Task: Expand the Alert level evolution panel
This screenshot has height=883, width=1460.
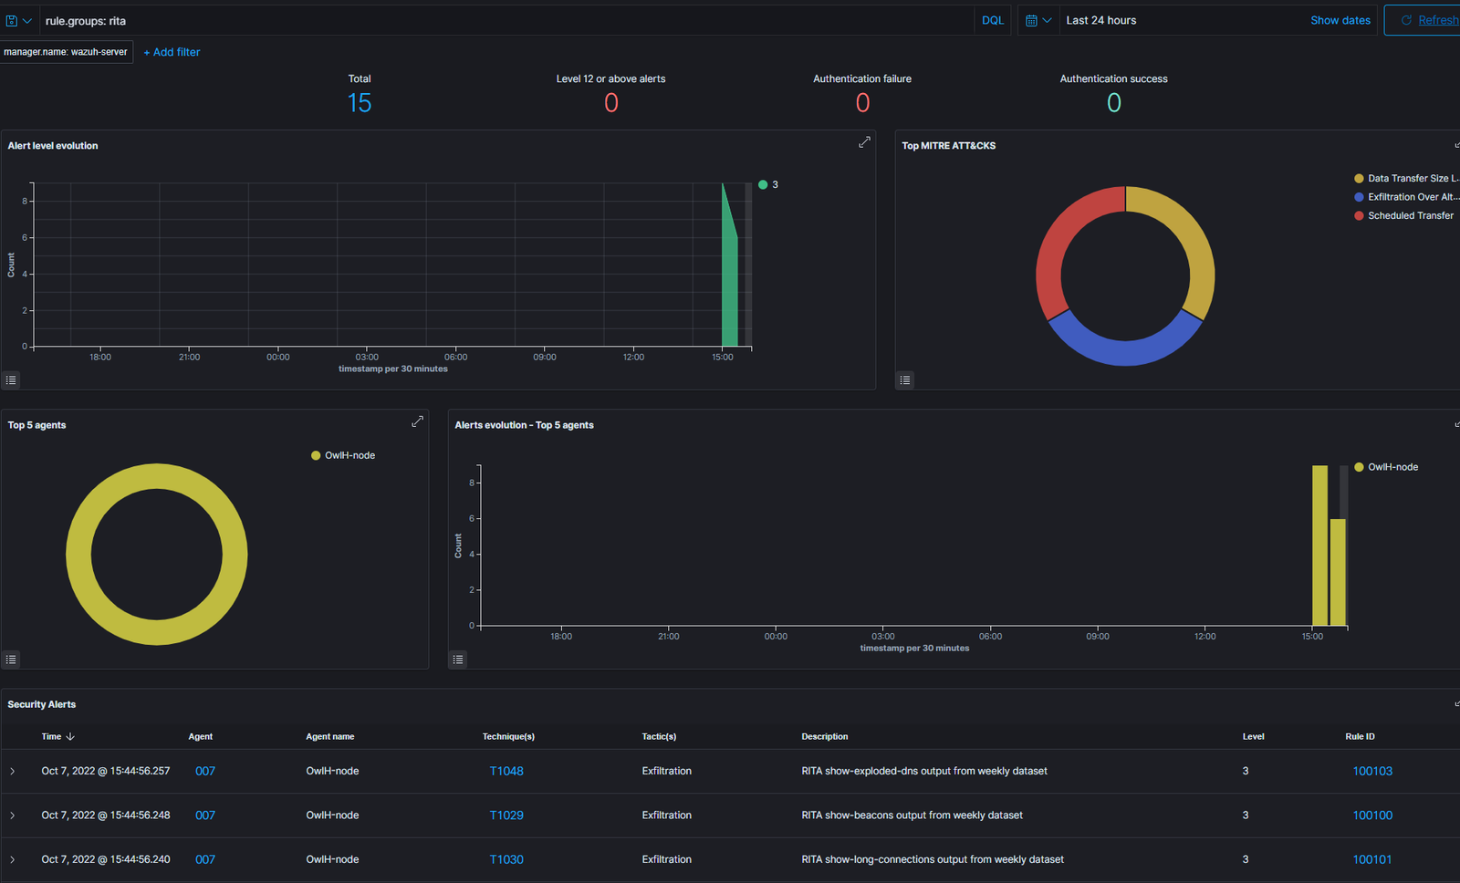Action: [864, 142]
